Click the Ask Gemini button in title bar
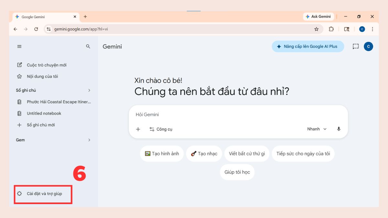This screenshot has width=388, height=218. click(318, 16)
